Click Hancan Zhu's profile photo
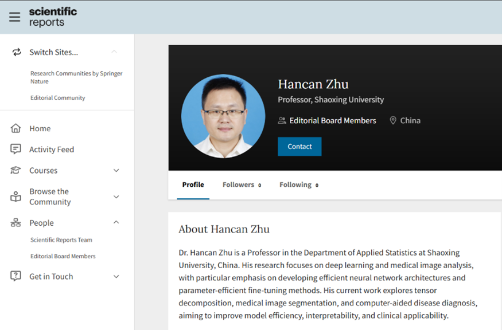 pyautogui.click(x=220, y=116)
